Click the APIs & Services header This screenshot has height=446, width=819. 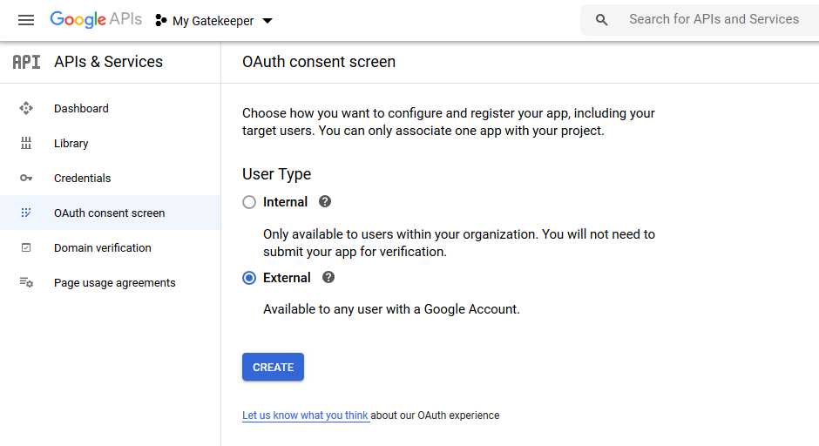click(108, 62)
